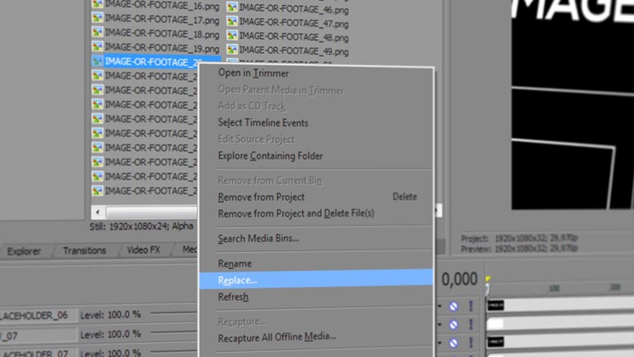Click the IMAGE-OR-FOOTAGE_46.png file icon
The image size is (634, 357).
[232, 7]
